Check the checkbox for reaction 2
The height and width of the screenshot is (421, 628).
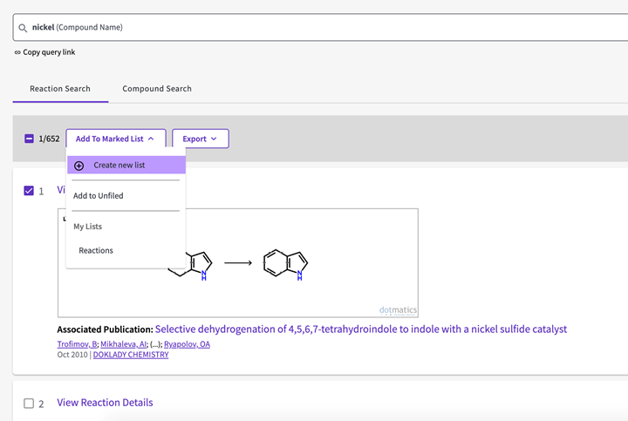[x=29, y=403]
